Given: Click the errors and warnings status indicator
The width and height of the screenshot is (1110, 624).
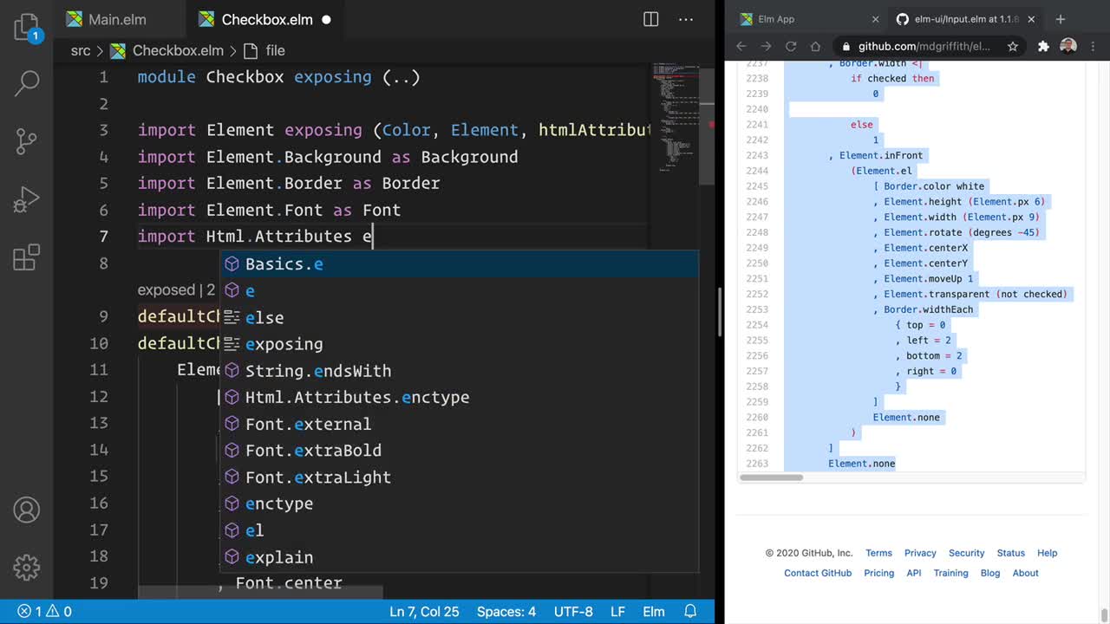Looking at the screenshot, I should pyautogui.click(x=44, y=611).
